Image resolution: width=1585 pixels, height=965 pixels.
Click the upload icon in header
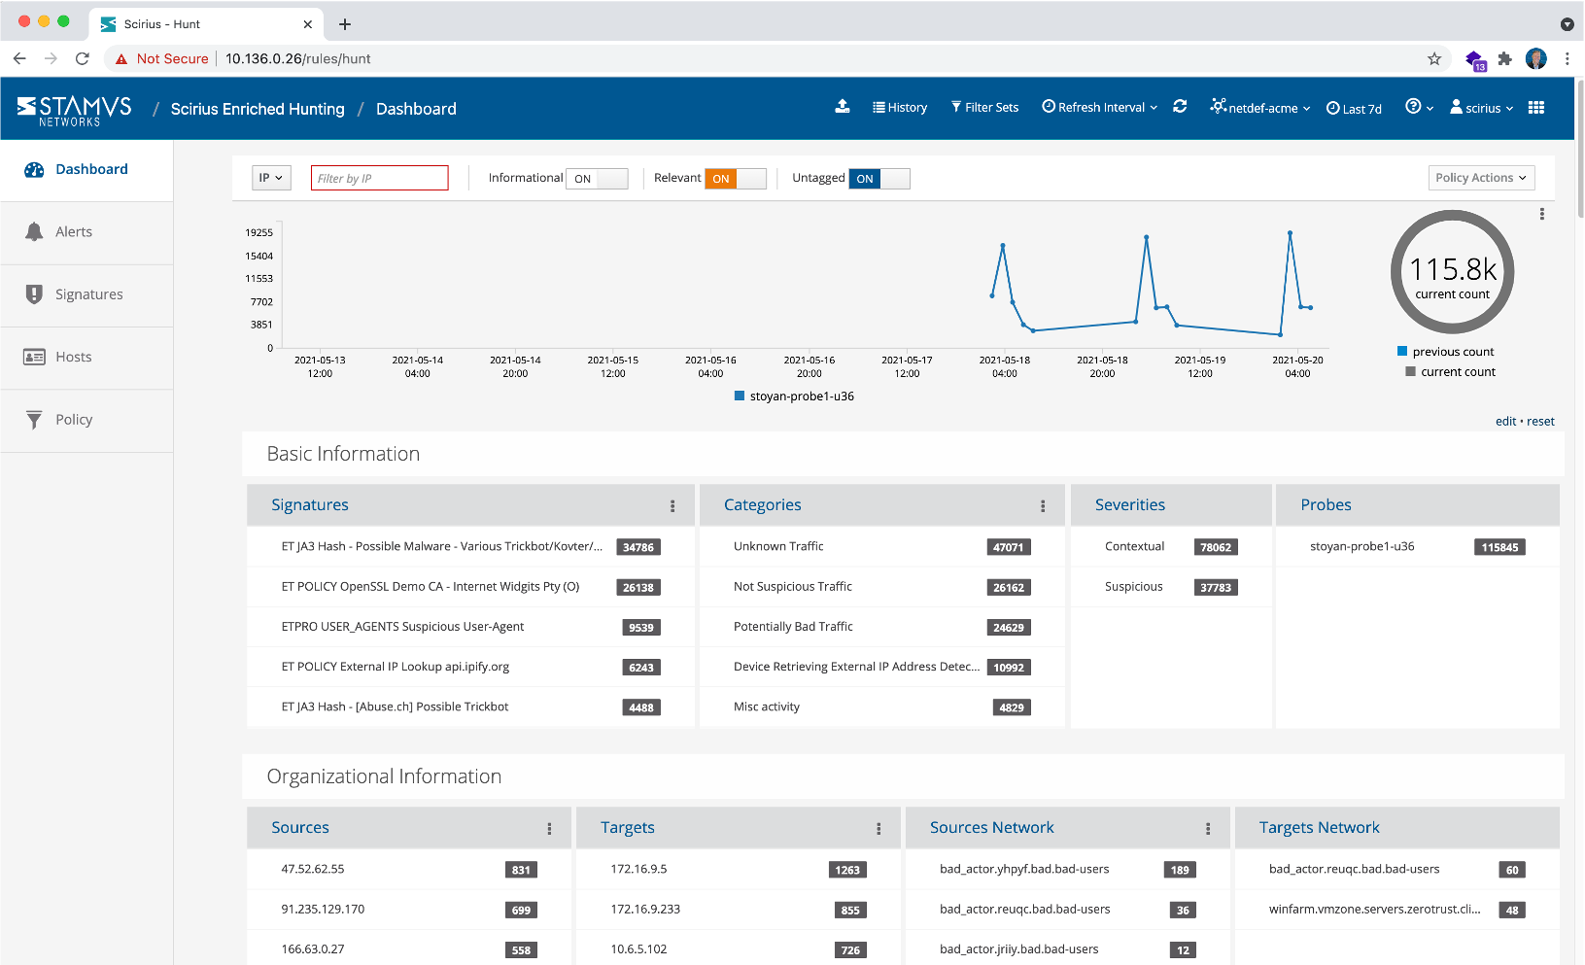843,107
